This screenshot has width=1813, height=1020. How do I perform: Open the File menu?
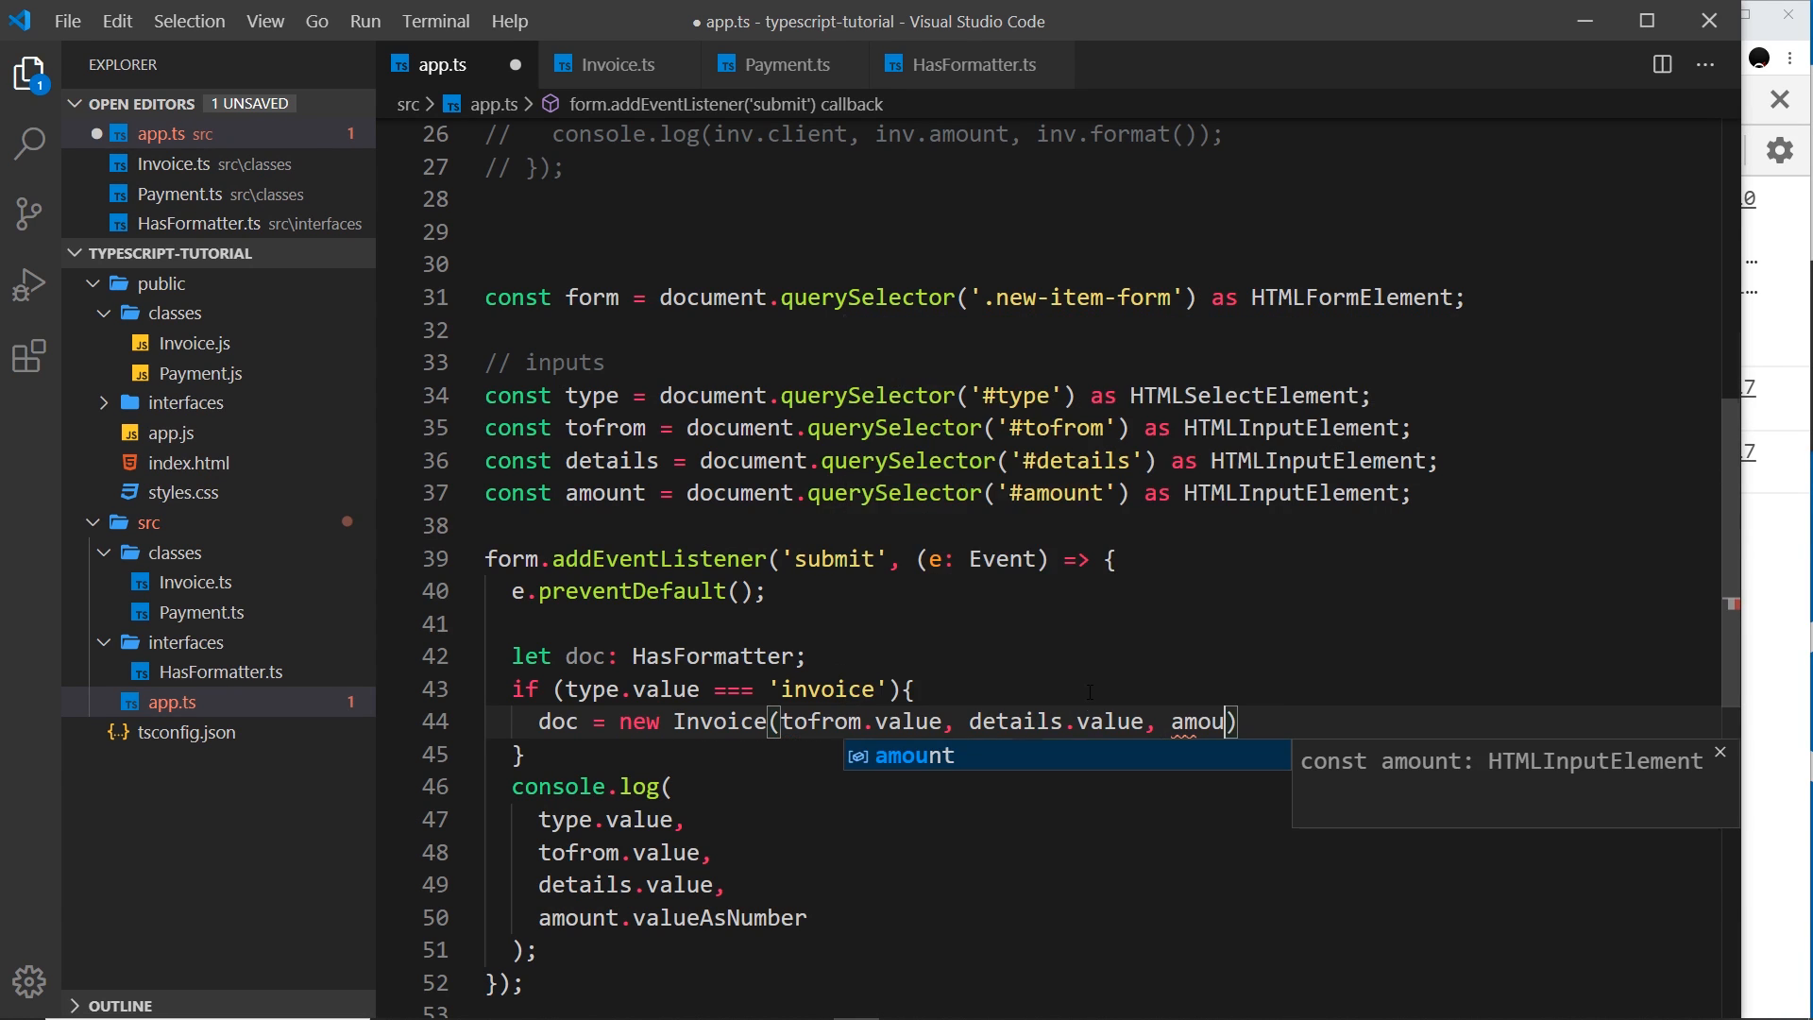click(x=67, y=21)
